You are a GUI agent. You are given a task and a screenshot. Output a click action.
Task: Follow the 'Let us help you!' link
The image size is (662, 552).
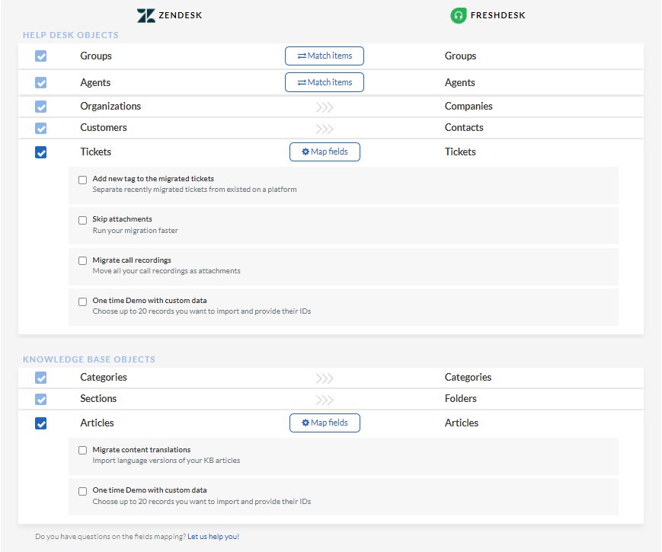pos(213,536)
